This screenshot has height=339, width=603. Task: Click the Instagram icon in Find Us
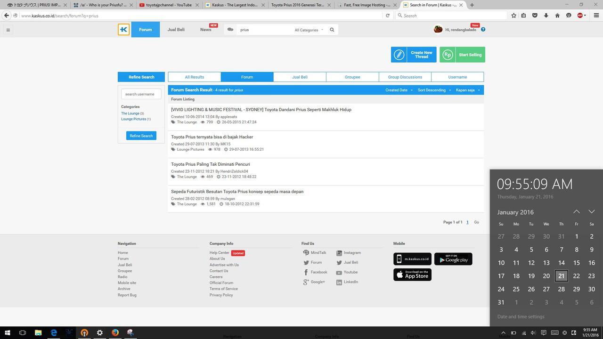point(339,253)
